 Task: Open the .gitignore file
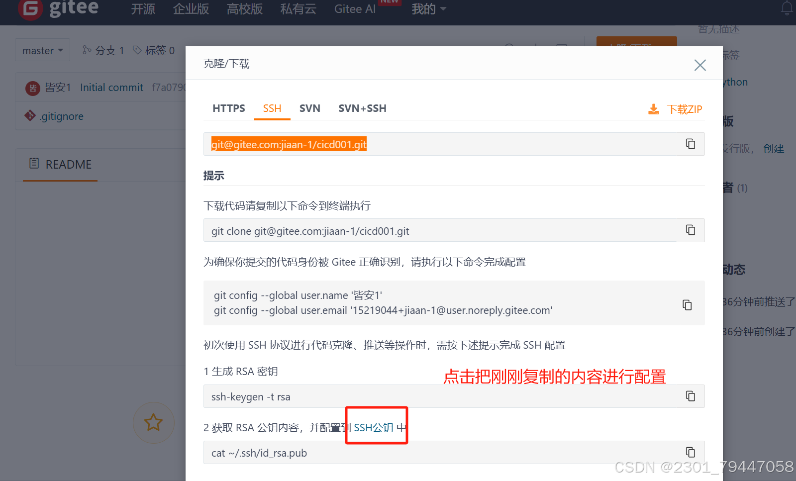[x=61, y=115]
